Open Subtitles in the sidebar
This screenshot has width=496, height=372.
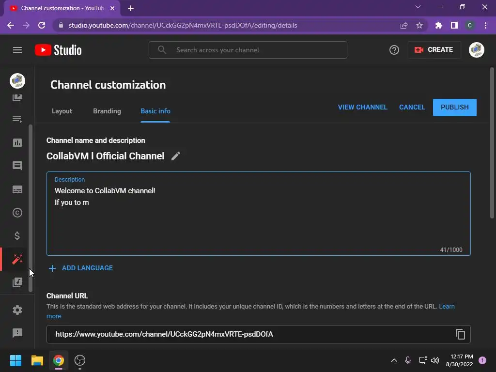click(x=17, y=189)
